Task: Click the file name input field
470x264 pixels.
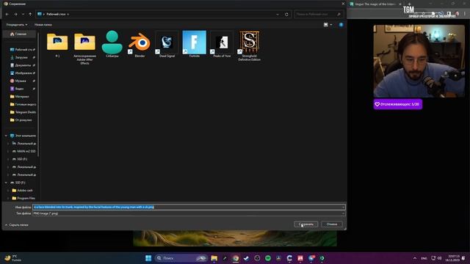Action: pyautogui.click(x=189, y=207)
